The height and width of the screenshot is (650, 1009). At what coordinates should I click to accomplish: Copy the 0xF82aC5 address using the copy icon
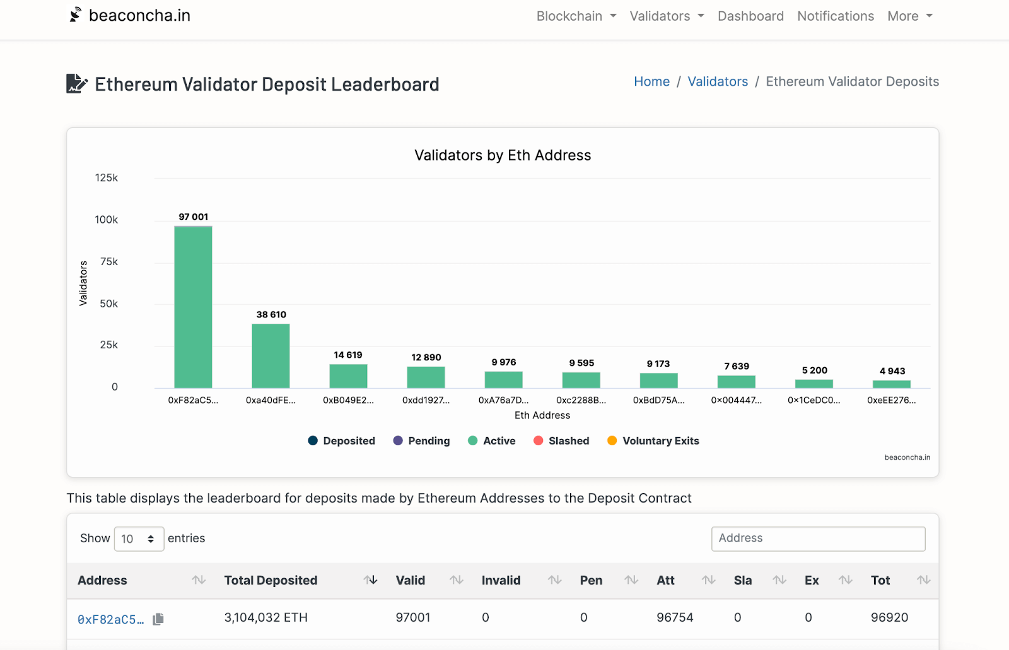point(158,619)
